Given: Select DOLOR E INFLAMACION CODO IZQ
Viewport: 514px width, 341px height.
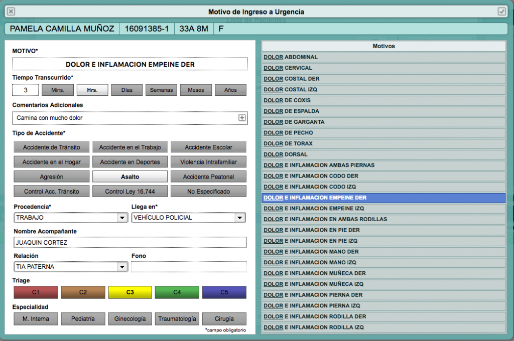Looking at the screenshot, I should coord(383,187).
